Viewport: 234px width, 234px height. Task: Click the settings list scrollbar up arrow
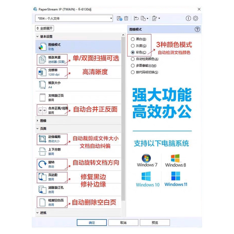[123, 35]
